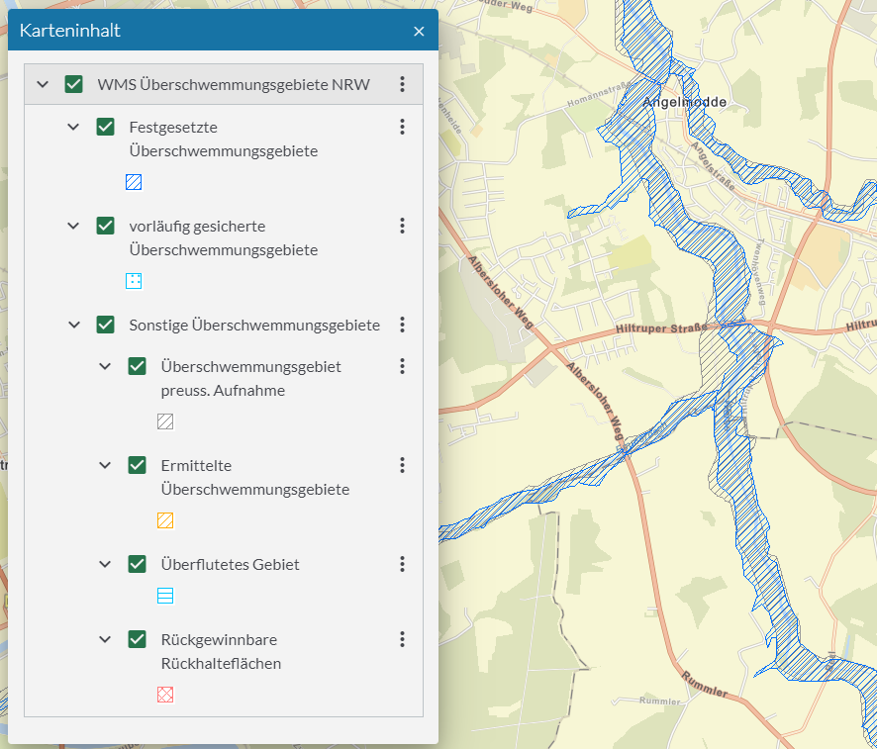Click the orange Ermittelte Überschwemmungsgebiete legend swatch
The height and width of the screenshot is (749, 877).
pos(165,520)
